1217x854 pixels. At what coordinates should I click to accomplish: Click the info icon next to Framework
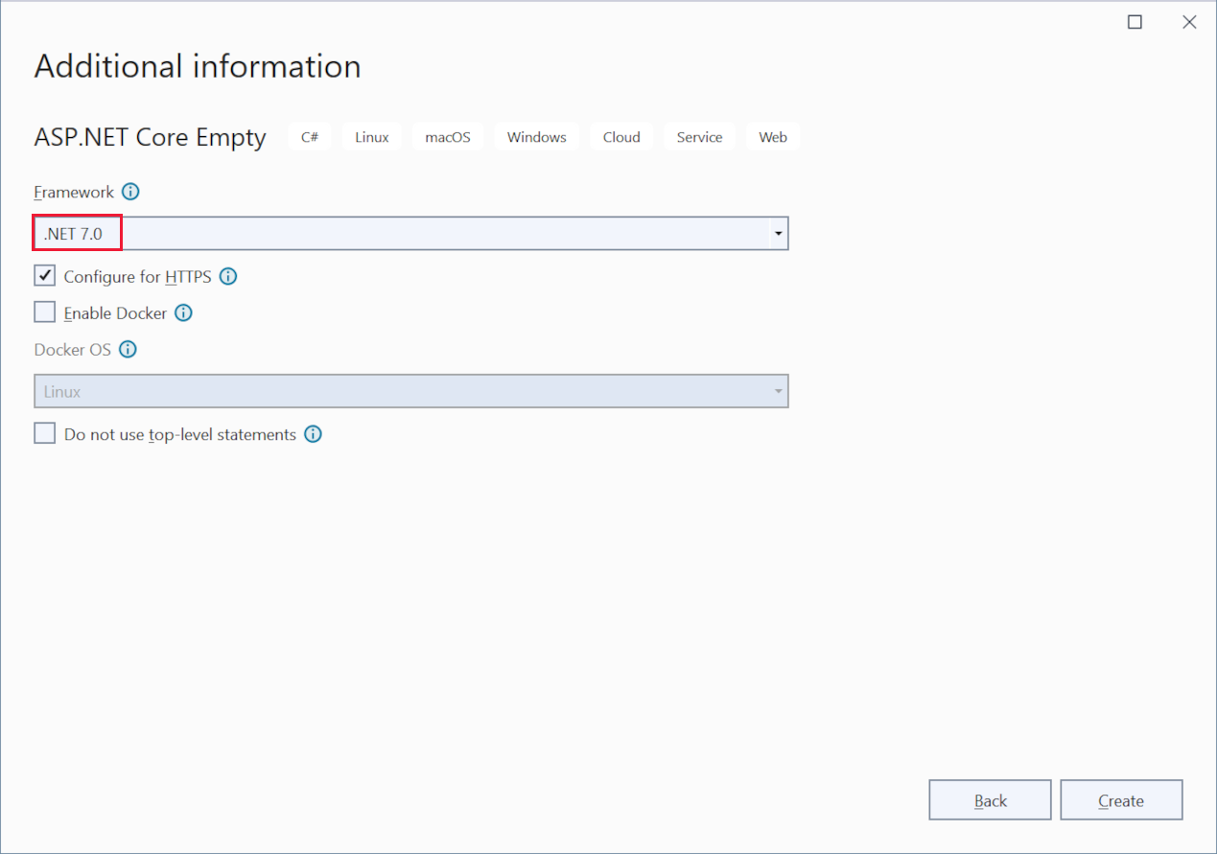coord(131,192)
